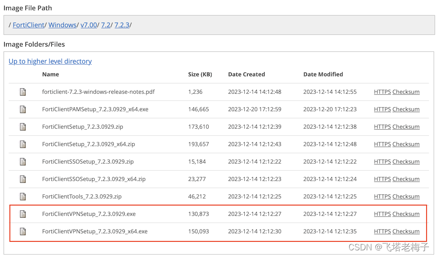Image resolution: width=436 pixels, height=256 pixels.
Task: Download FortiClientSSOSetup_7.2.3.0929.zip via HTTPS
Action: (382, 162)
